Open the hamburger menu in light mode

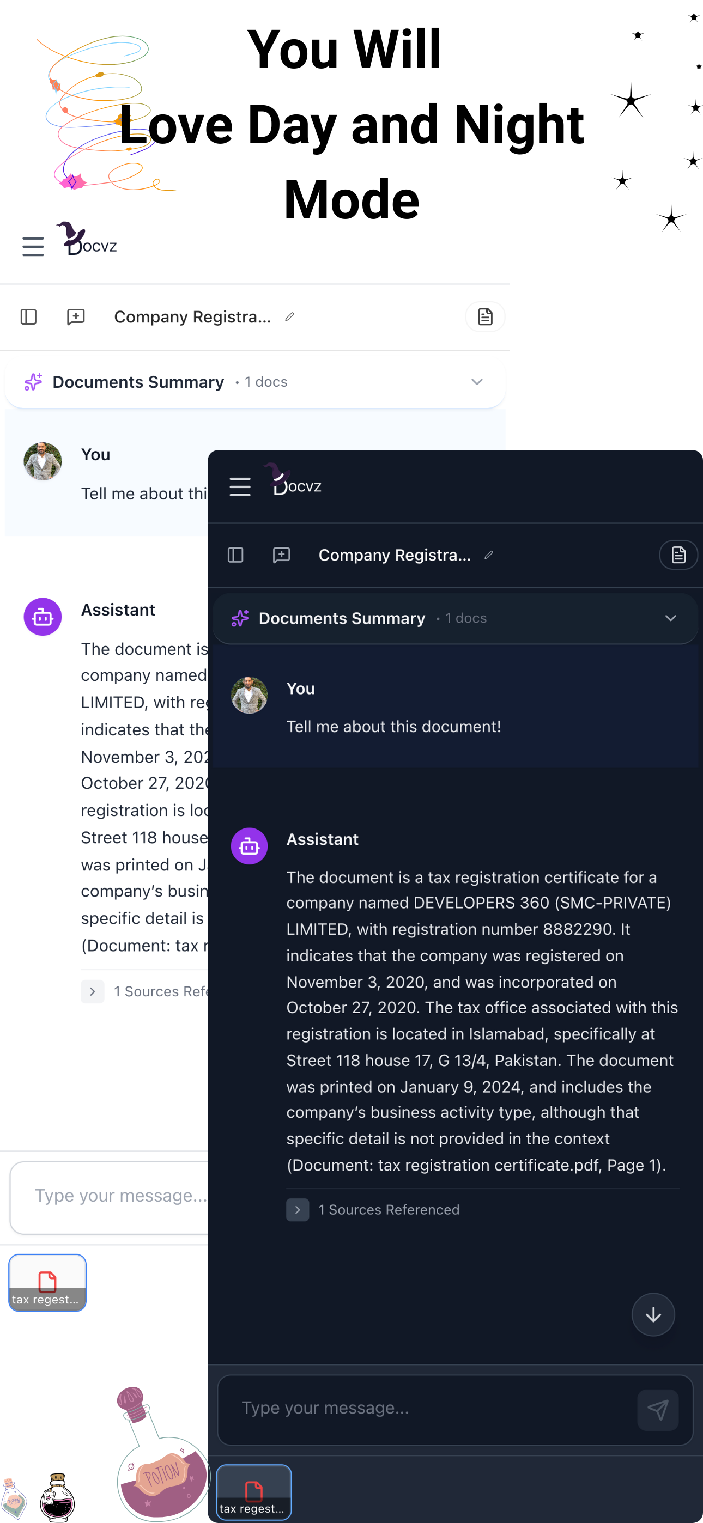coord(33,247)
